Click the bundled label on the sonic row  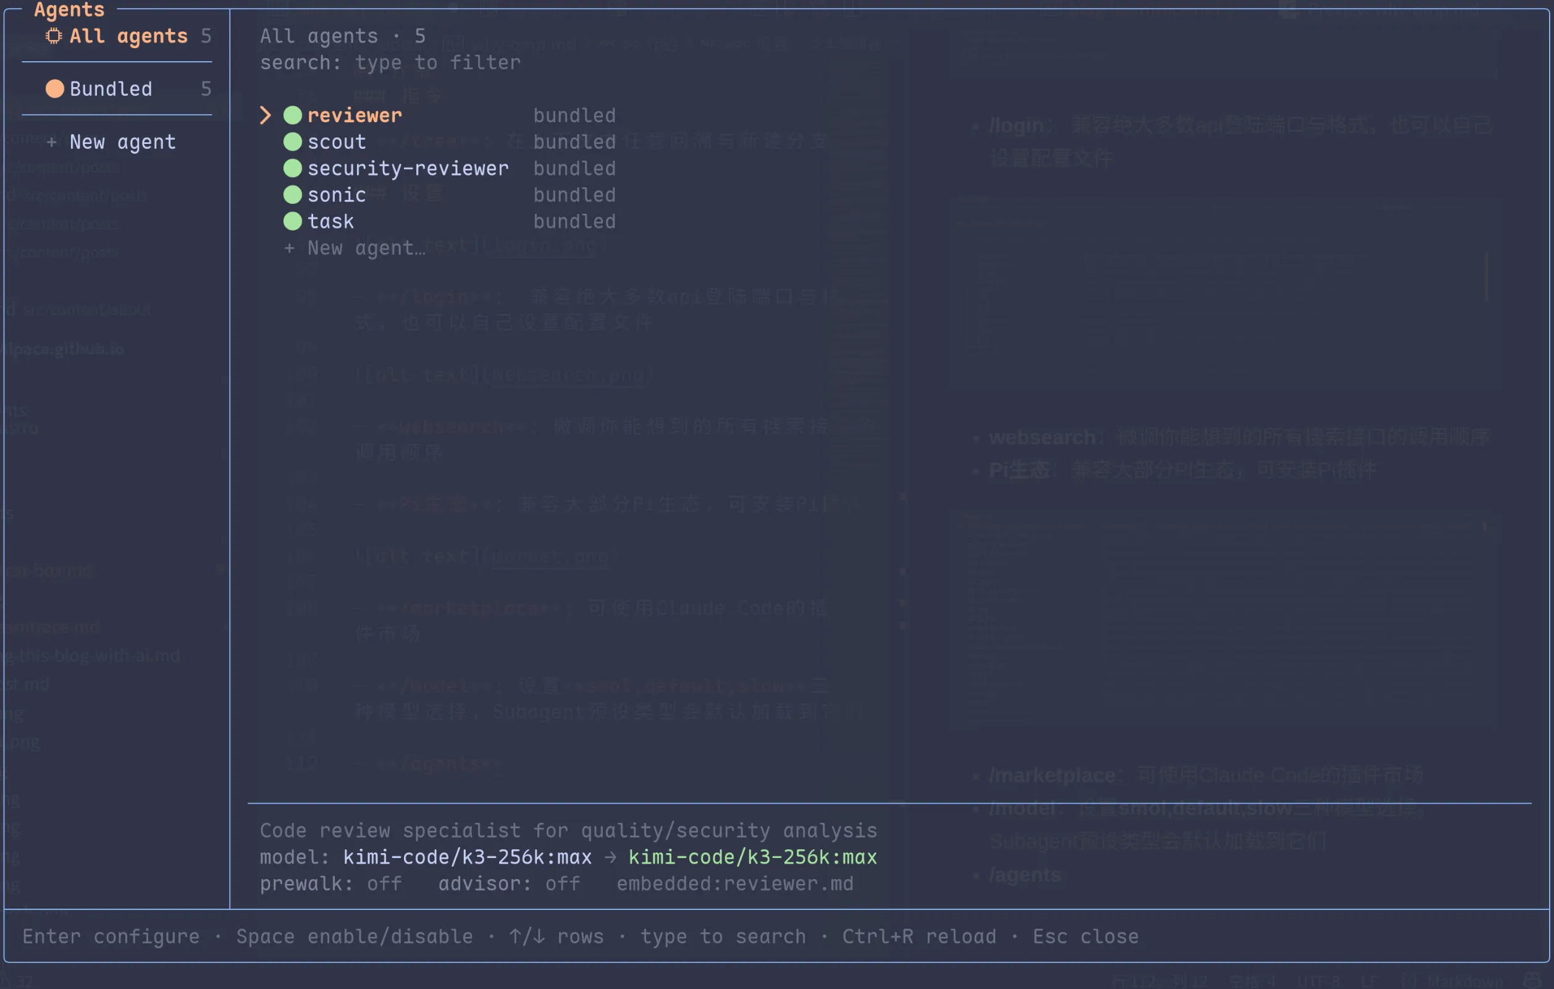[x=574, y=195]
